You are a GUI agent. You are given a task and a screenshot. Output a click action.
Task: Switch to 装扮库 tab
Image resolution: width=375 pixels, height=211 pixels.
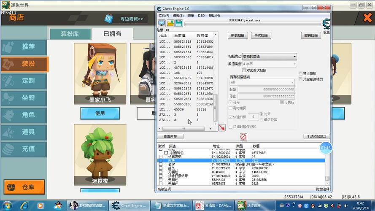pos(70,34)
